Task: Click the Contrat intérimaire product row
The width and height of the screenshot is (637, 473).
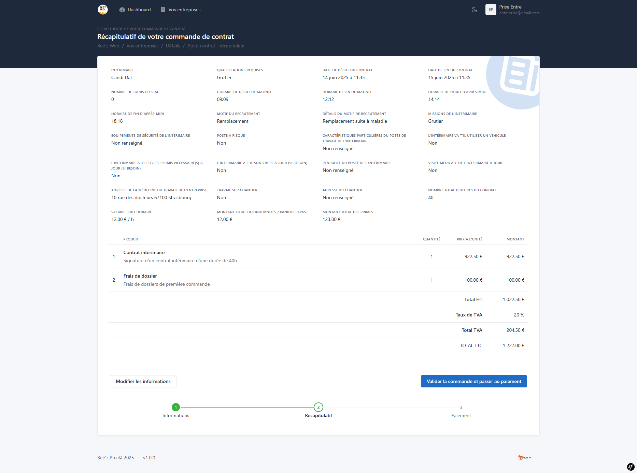Action: [x=144, y=253]
